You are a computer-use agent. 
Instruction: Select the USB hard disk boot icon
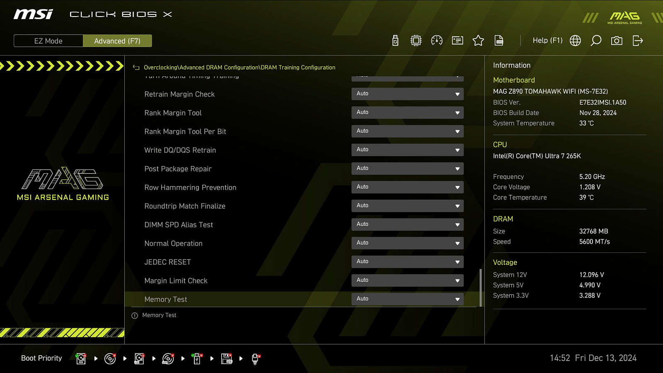coord(139,358)
